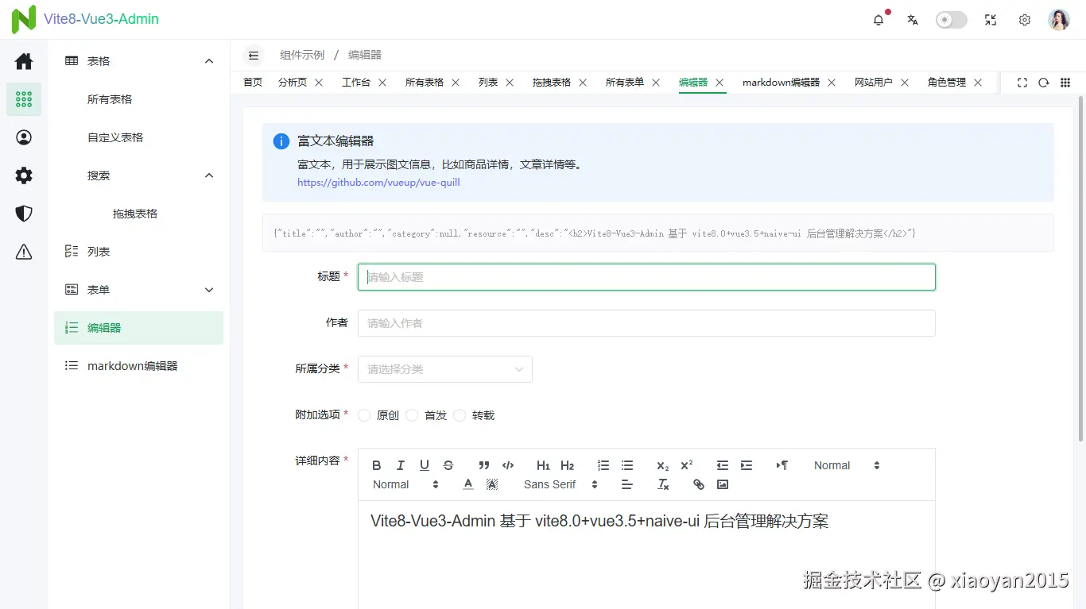Open the home icon in left rail
This screenshot has width=1086, height=609.
click(24, 61)
